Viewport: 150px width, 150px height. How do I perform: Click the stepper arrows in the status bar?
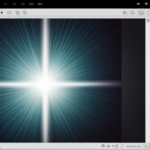[121, 146]
